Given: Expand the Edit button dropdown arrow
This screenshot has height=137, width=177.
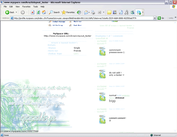Looking at the screenshot, I should coord(104,12).
